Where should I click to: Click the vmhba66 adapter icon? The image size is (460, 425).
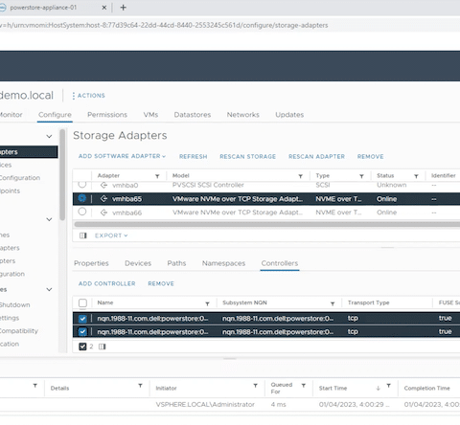103,212
